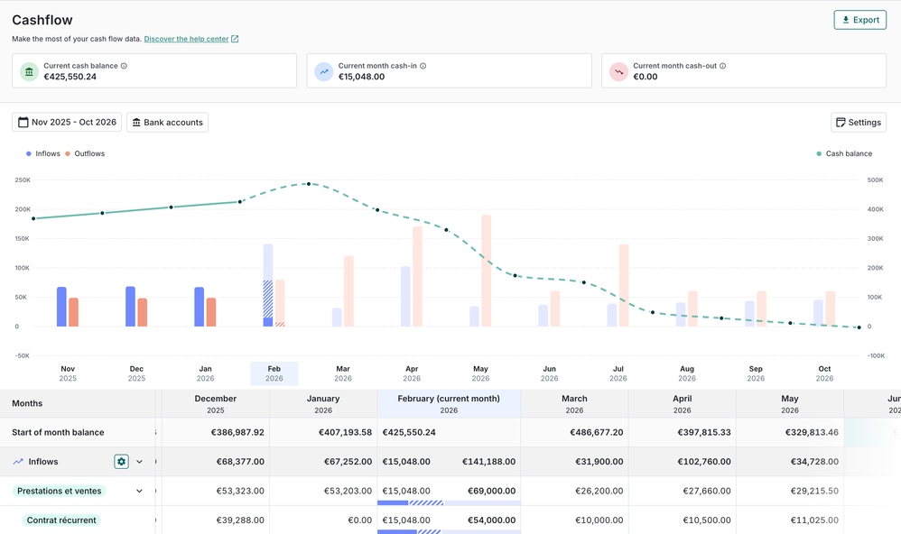The image size is (901, 534).
Task: Click the cash-out trend down icon
Action: tap(618, 71)
